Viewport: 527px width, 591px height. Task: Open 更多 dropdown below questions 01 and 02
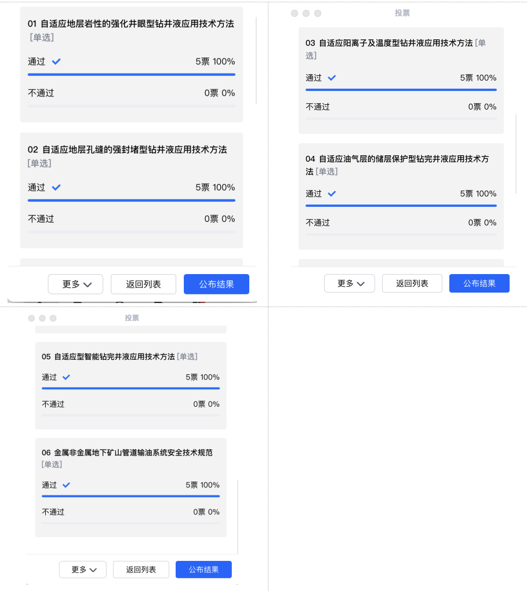pyautogui.click(x=75, y=284)
